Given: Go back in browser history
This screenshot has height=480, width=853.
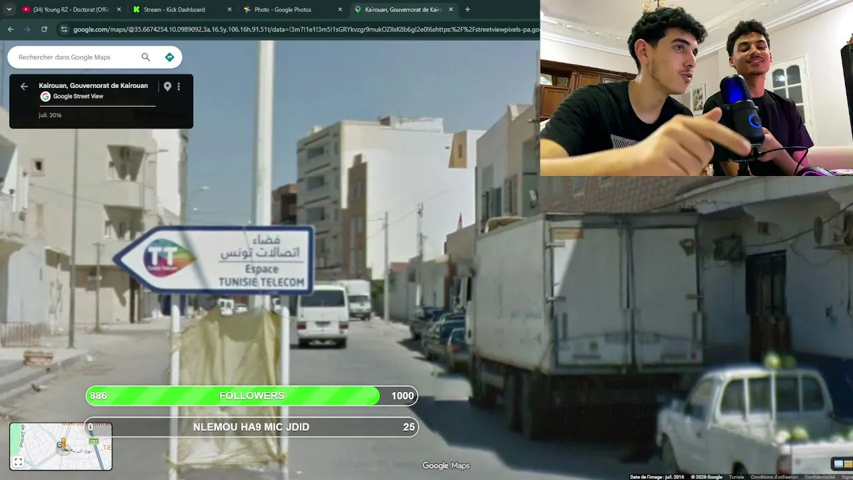Looking at the screenshot, I should pos(11,29).
